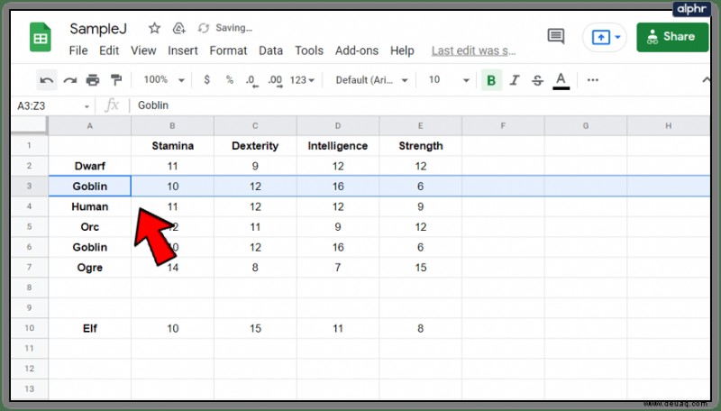Click the SampleJ document title
The height and width of the screenshot is (411, 721).
(x=98, y=29)
